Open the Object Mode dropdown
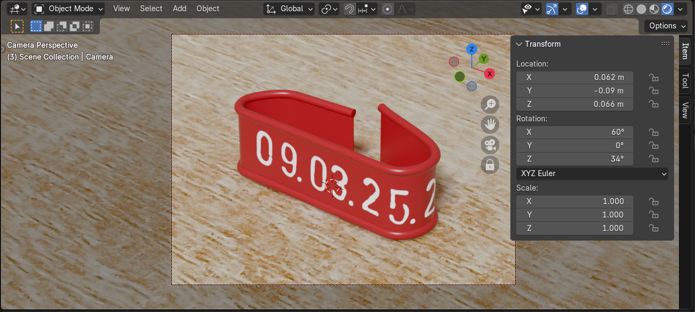This screenshot has height=312, width=695. (x=69, y=9)
